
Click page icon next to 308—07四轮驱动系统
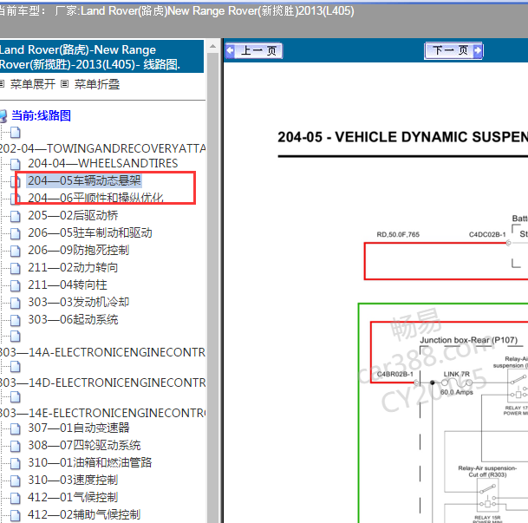(x=15, y=446)
